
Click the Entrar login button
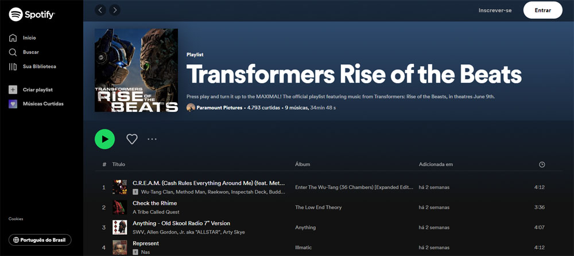click(x=542, y=10)
